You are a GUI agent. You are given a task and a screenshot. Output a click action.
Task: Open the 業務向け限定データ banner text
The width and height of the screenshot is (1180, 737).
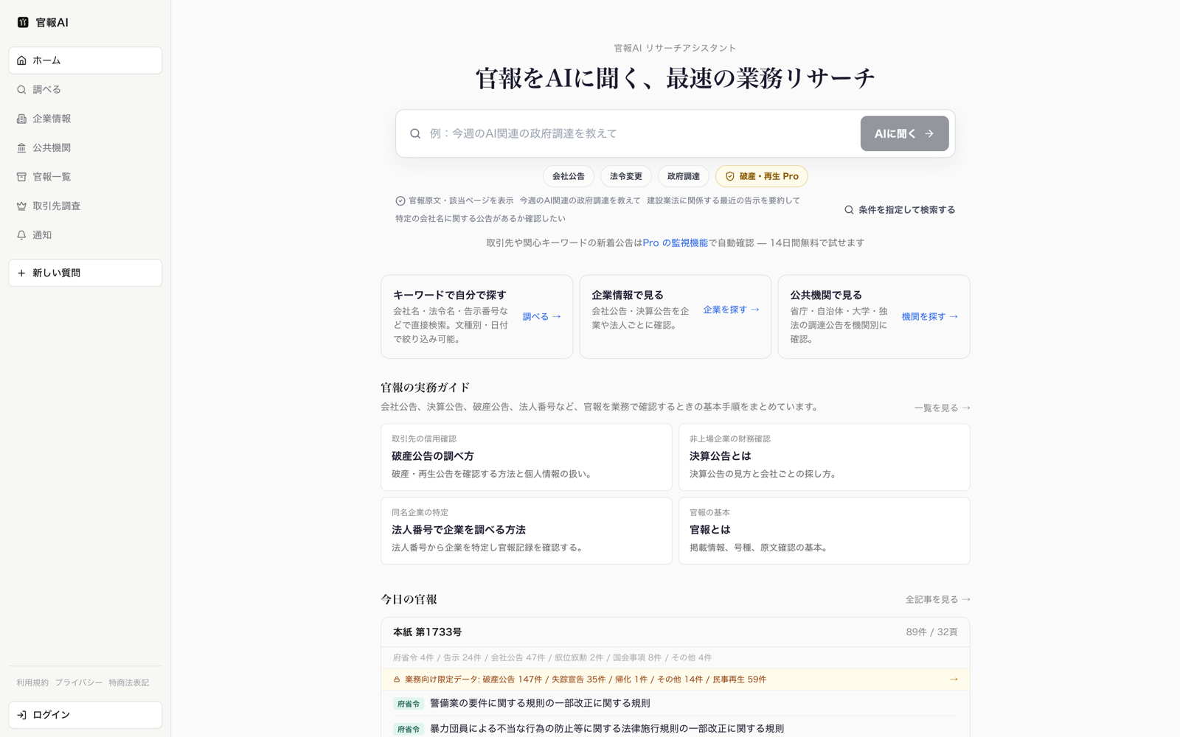(x=586, y=680)
